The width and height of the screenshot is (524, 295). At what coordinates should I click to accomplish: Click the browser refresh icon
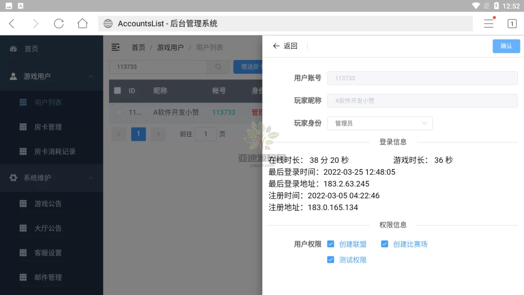[58, 23]
